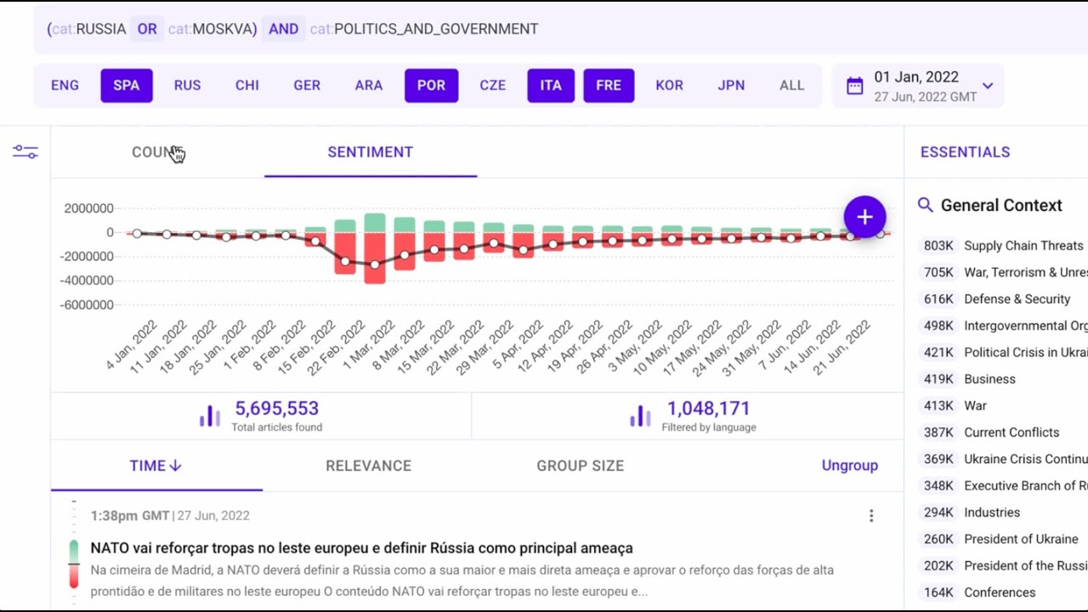Image resolution: width=1088 pixels, height=612 pixels.
Task: Click the article sentiment indicator bar
Action: (x=74, y=564)
